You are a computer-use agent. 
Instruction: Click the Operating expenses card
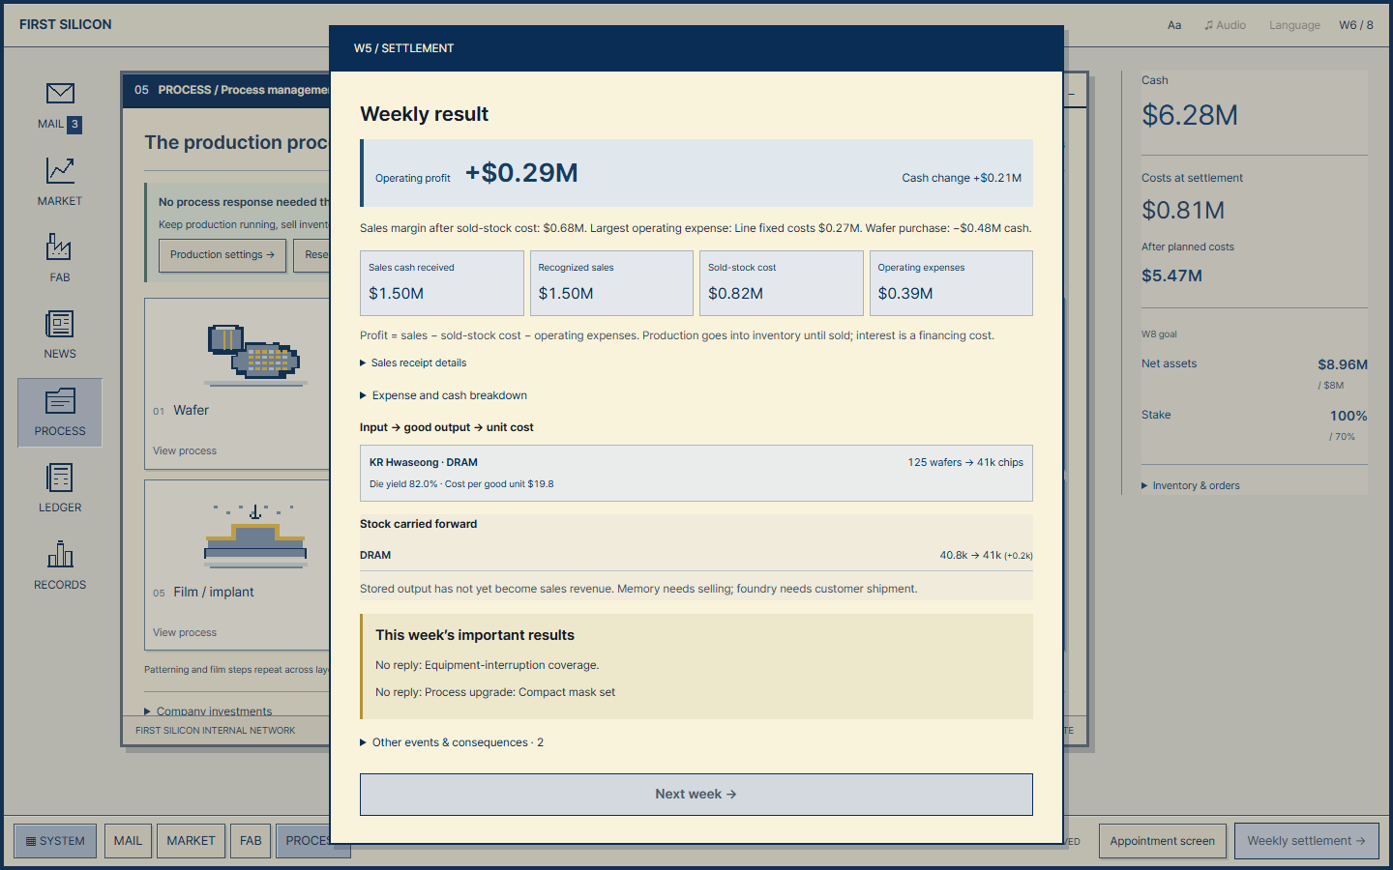[951, 283]
